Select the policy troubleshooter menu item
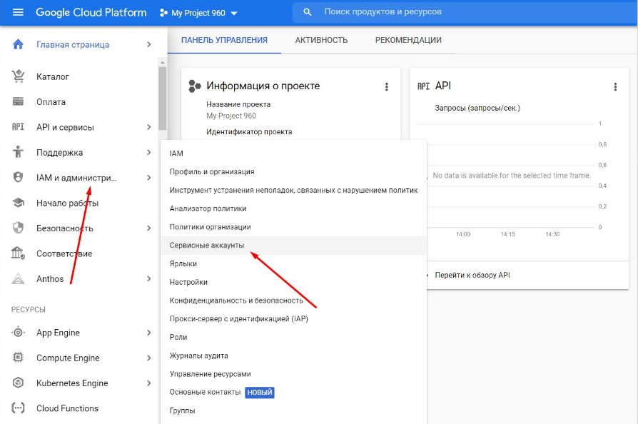 tap(293, 190)
